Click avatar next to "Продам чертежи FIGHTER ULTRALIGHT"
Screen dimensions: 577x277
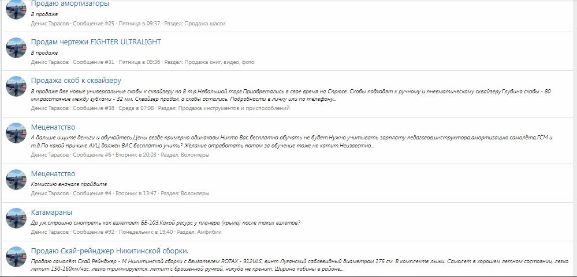pyautogui.click(x=16, y=48)
